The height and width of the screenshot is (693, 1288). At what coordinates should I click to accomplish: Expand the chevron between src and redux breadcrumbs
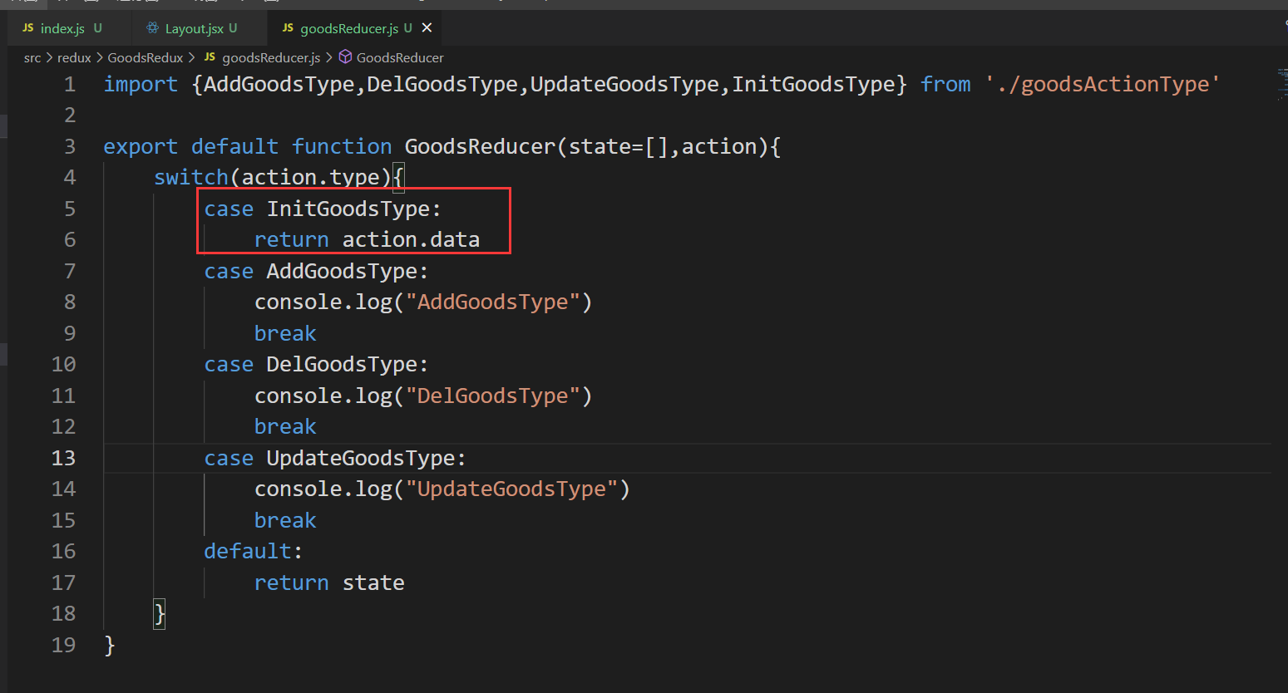click(48, 57)
